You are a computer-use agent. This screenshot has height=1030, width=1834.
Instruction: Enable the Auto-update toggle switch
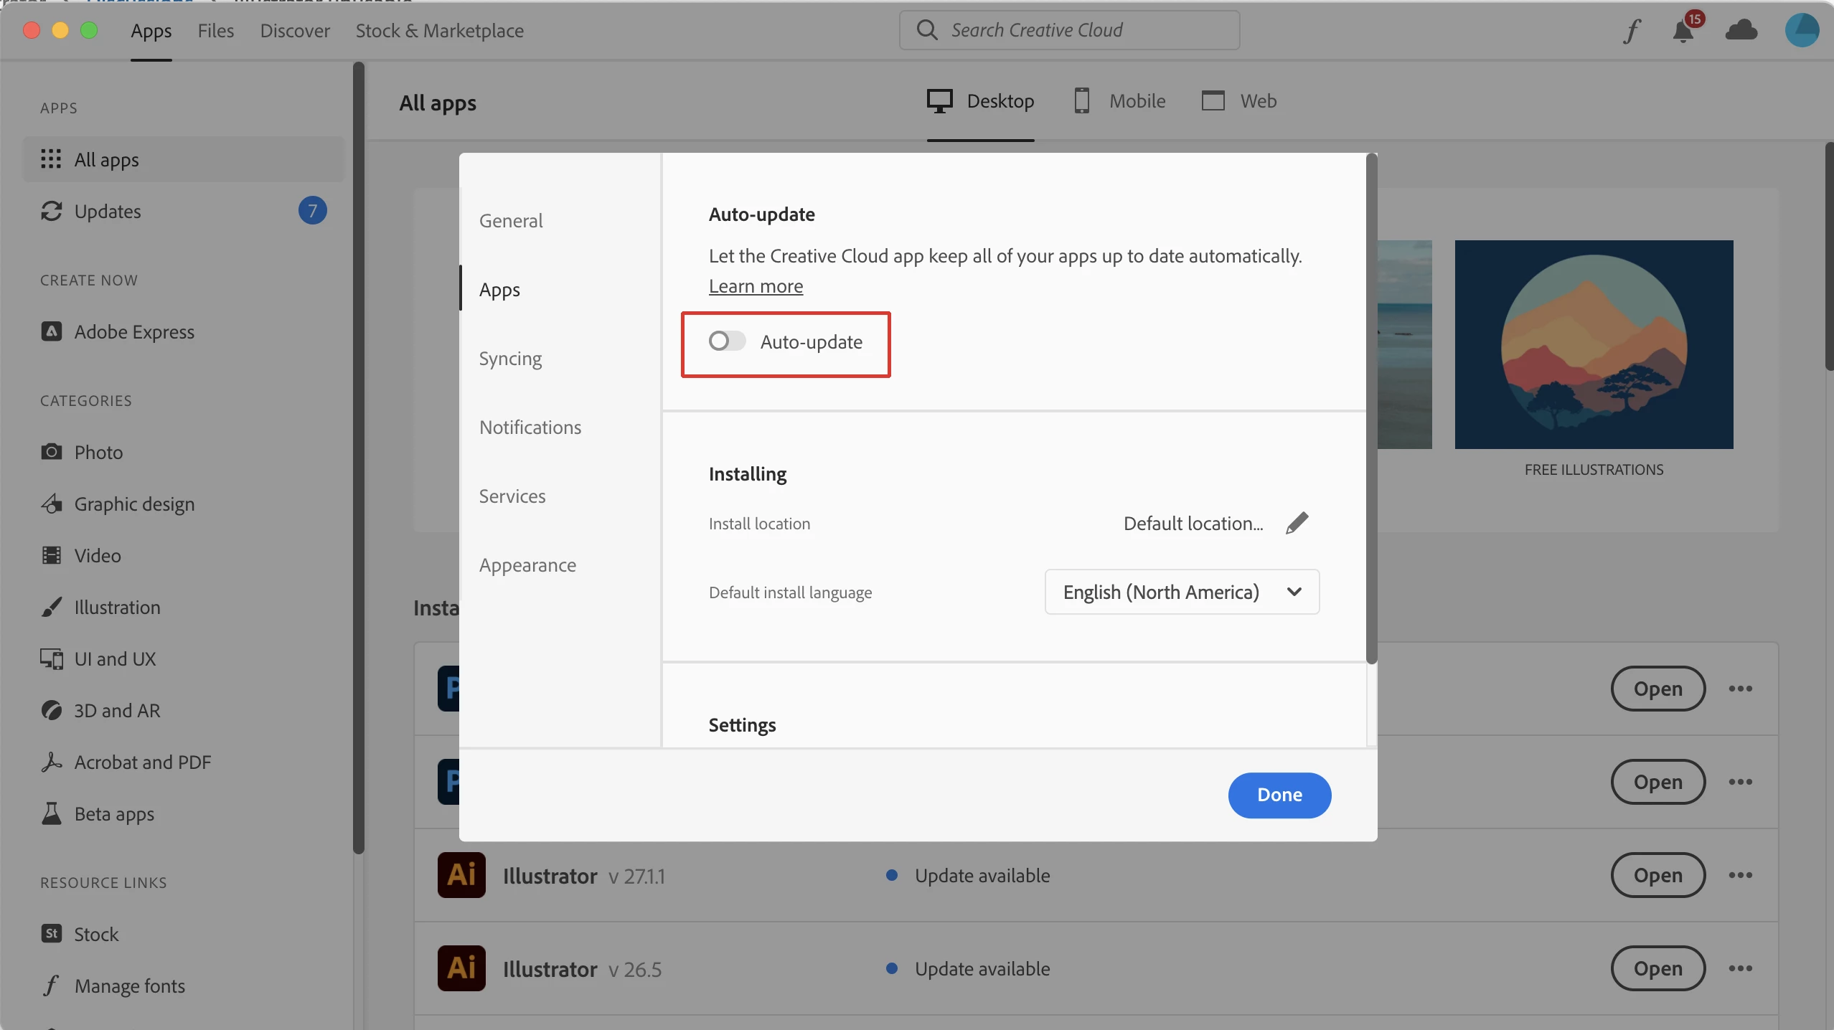727,341
